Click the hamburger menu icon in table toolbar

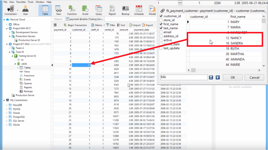tap(55, 25)
